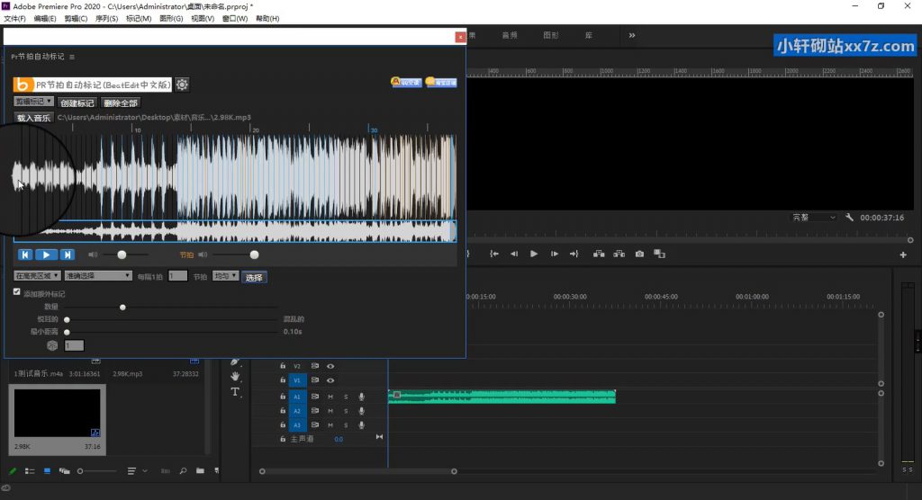Open sort icons dropdown in project panel
This screenshot has height=500, width=922.
138,471
